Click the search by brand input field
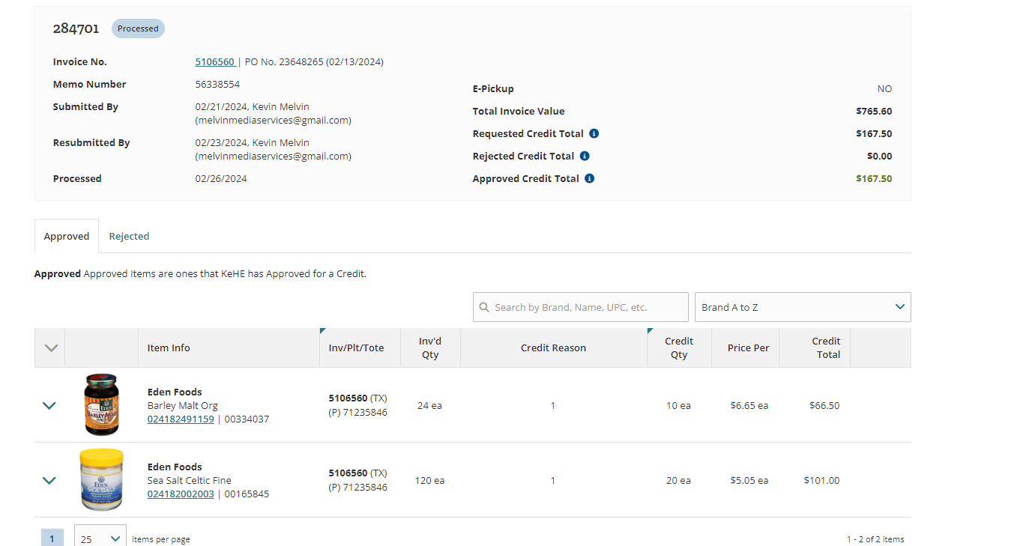Viewport: 1035px width, 546px height. tap(581, 307)
